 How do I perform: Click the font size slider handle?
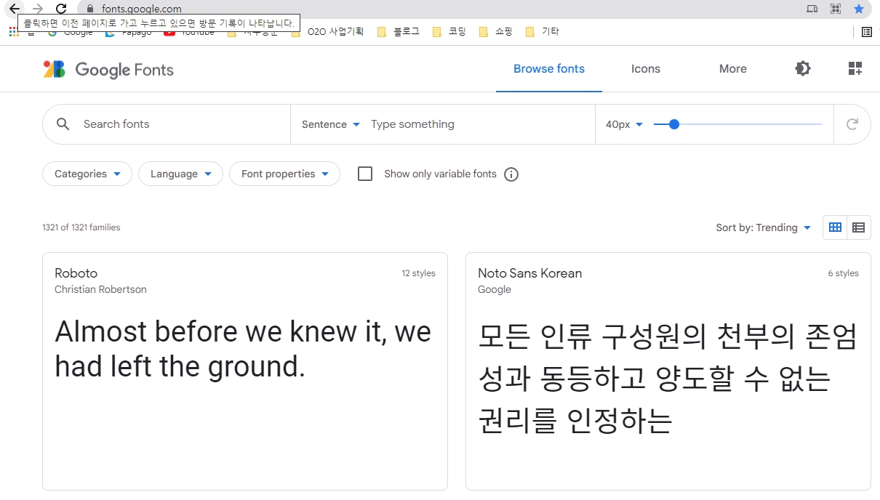tap(673, 124)
